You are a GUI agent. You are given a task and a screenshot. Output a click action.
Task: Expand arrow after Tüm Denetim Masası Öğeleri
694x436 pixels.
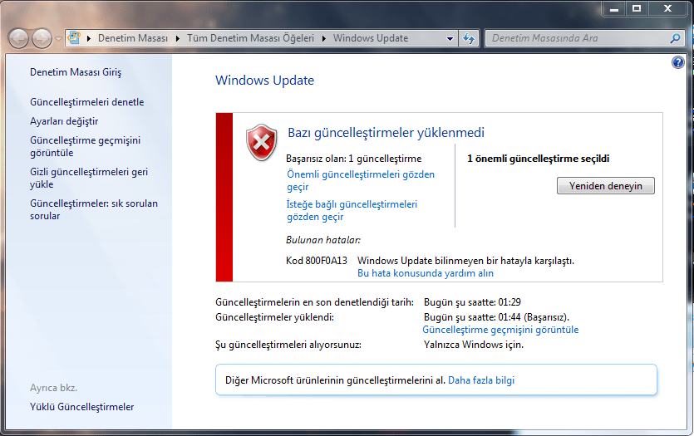[x=324, y=38]
